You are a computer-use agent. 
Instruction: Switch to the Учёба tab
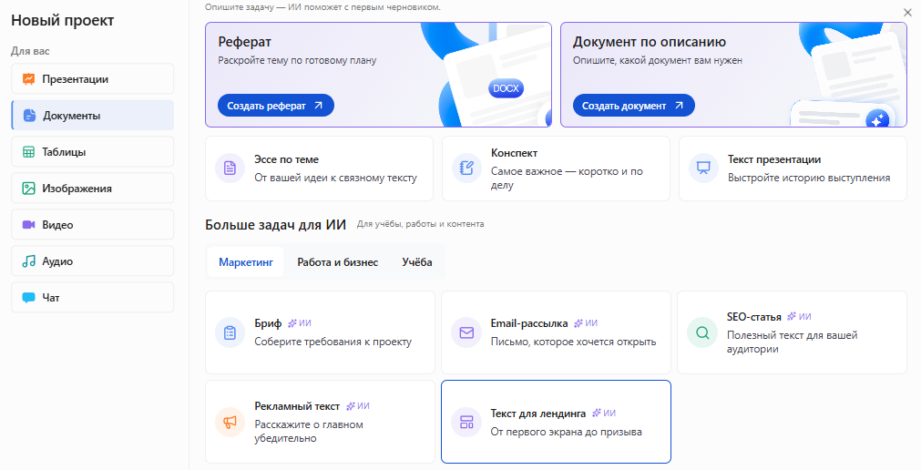click(x=417, y=262)
